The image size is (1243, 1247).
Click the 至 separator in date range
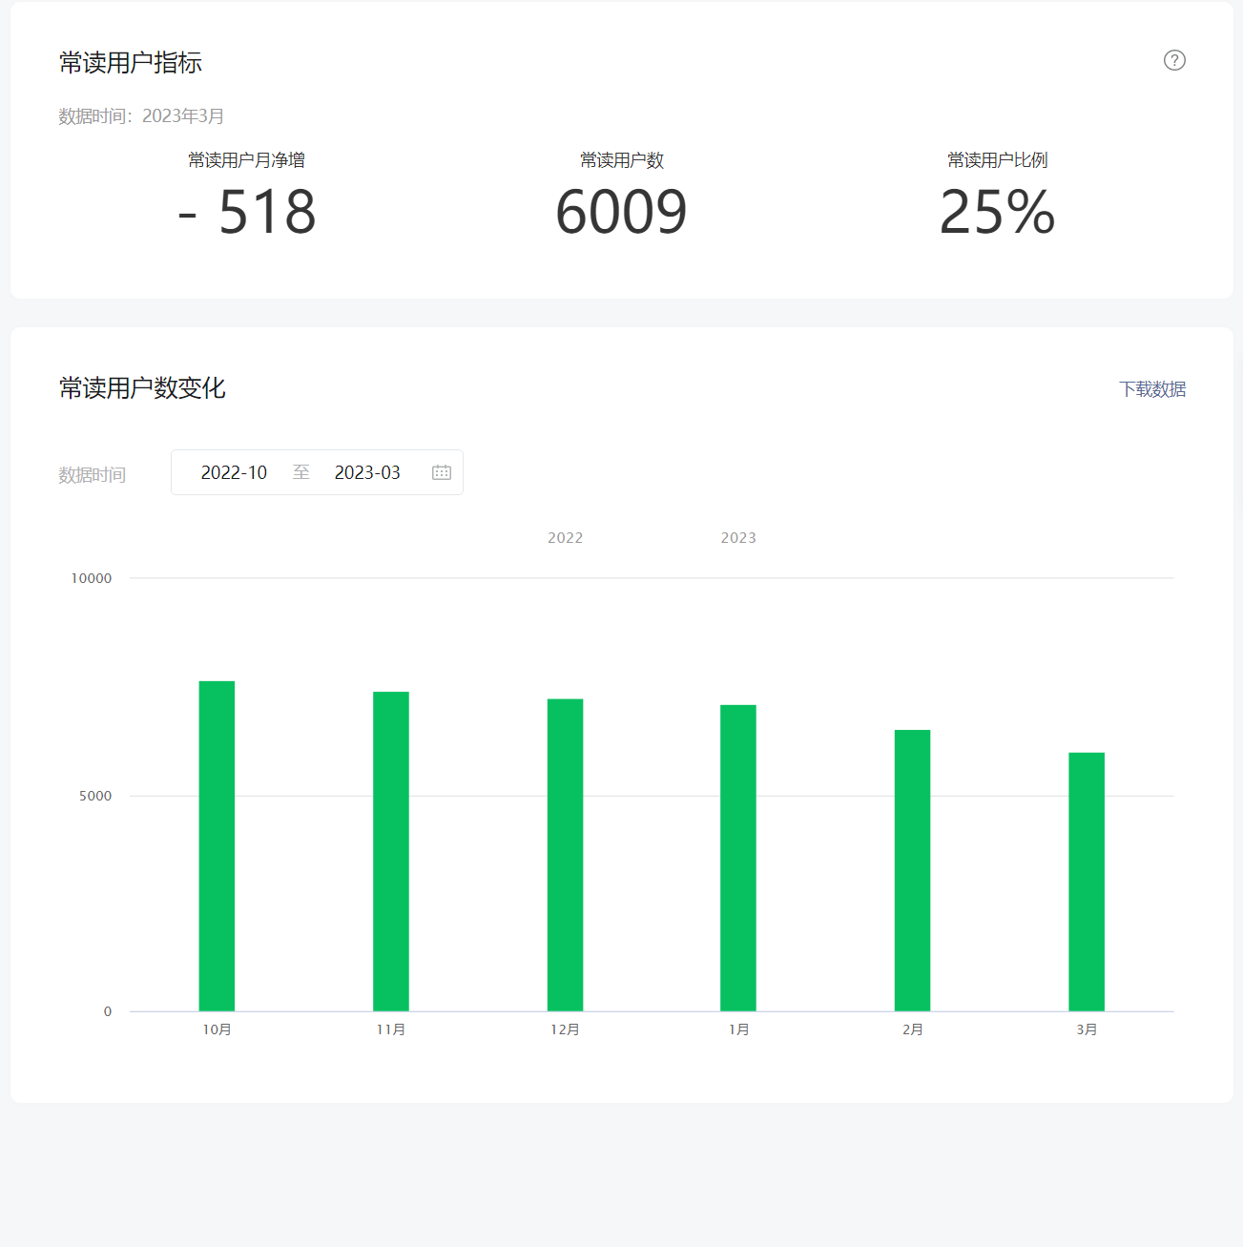301,472
